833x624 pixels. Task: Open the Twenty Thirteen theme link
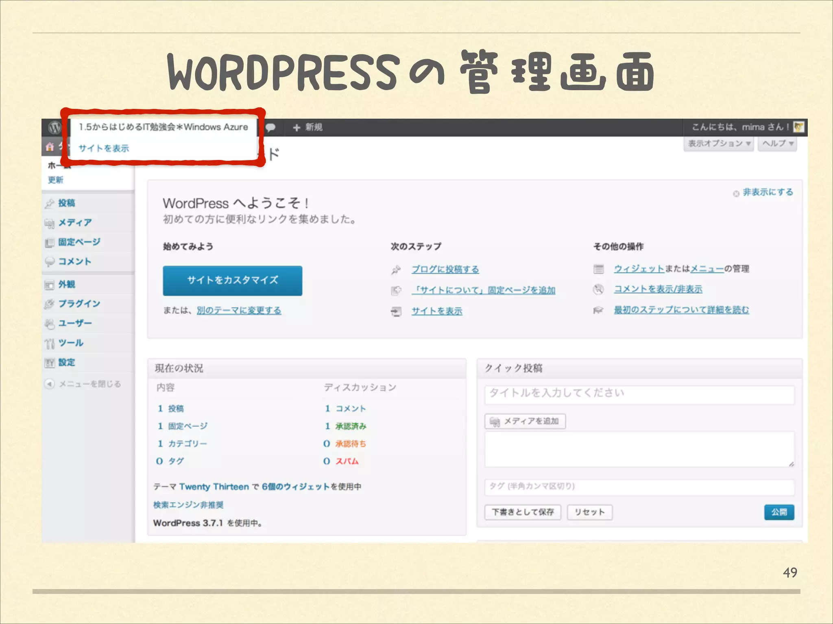214,487
